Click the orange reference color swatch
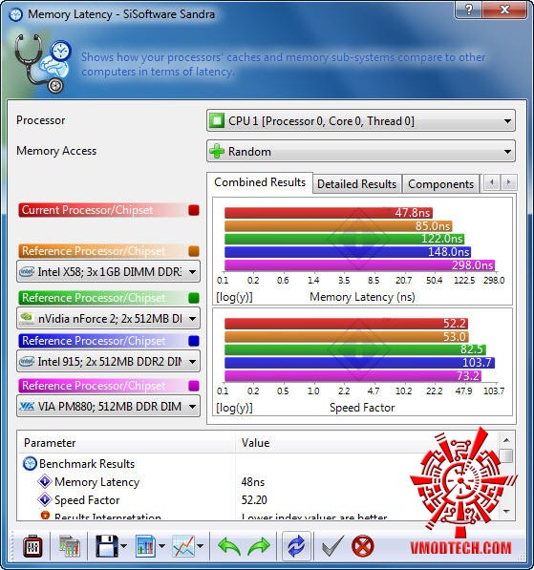Screen dimensions: 534x570 (194, 251)
